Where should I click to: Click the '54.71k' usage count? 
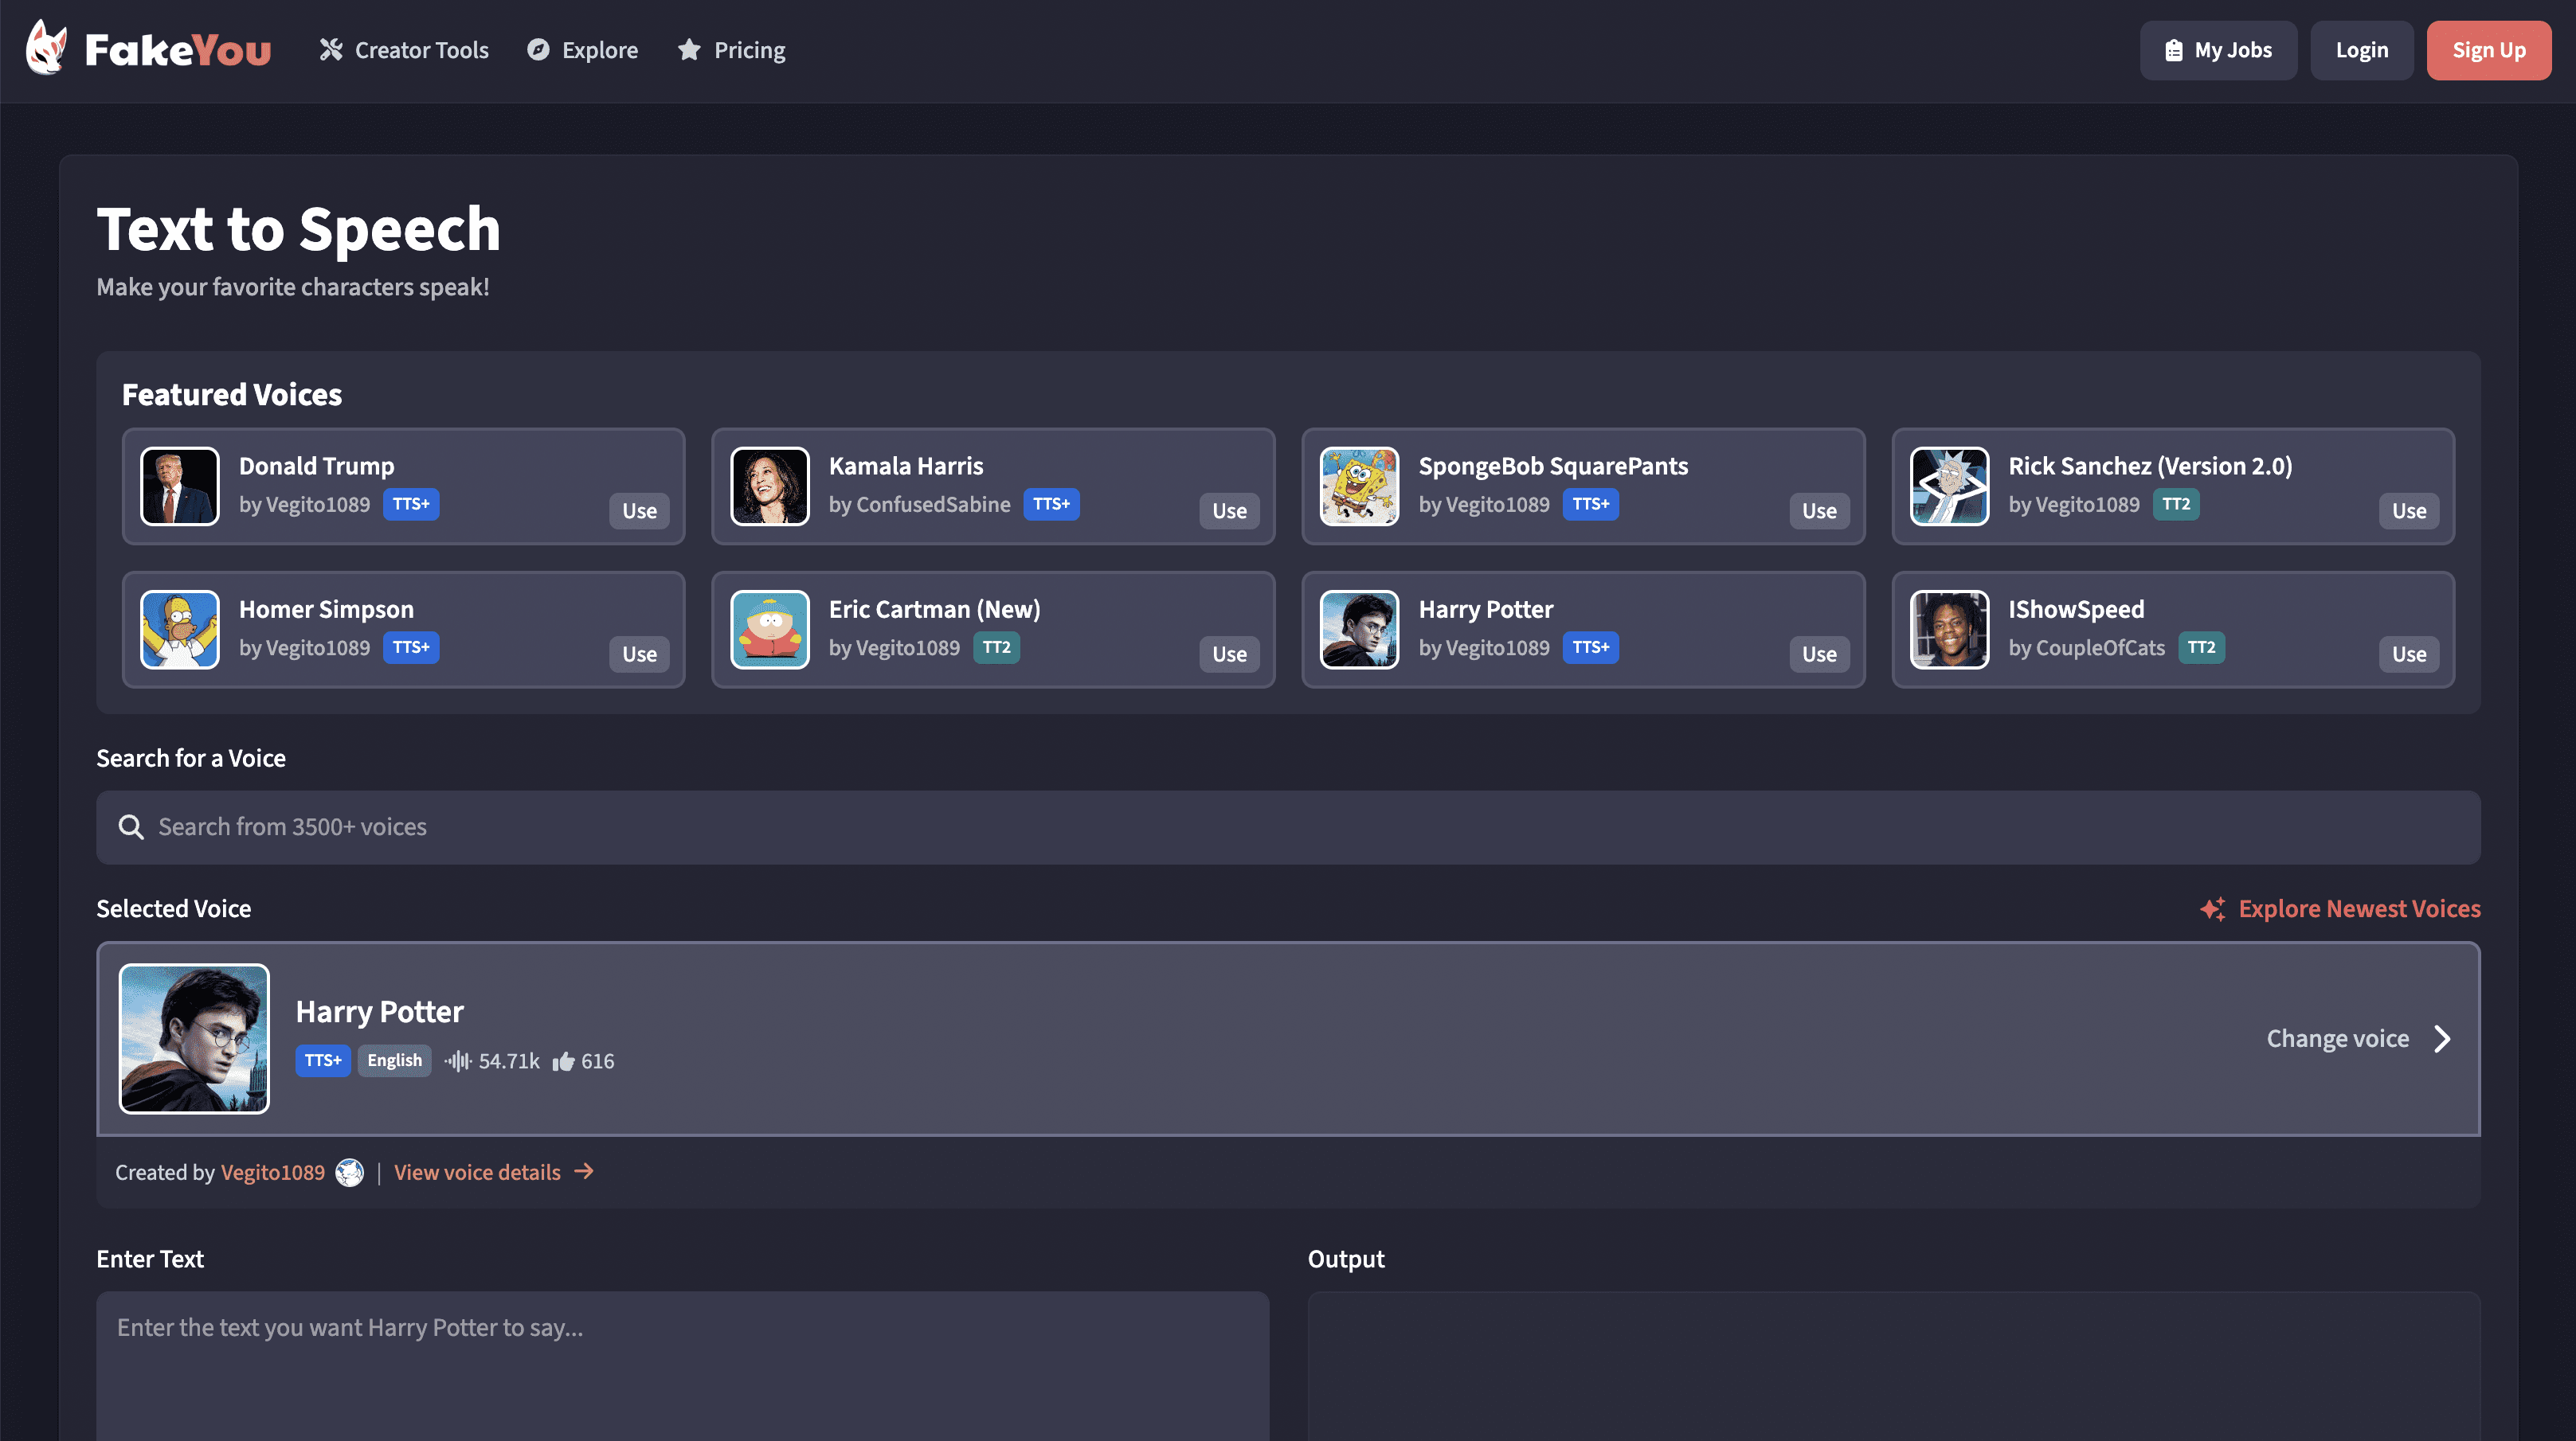pos(509,1061)
